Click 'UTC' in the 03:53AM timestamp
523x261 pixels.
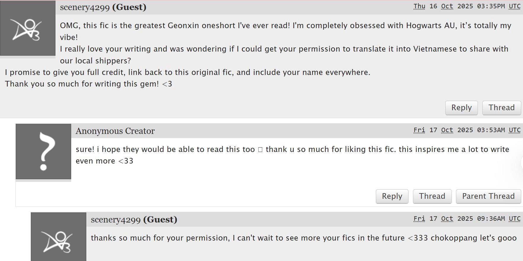pyautogui.click(x=514, y=130)
